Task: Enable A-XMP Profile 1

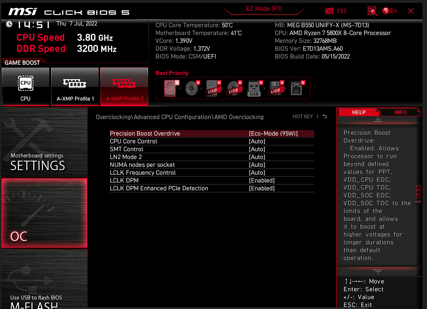Action: click(x=75, y=87)
